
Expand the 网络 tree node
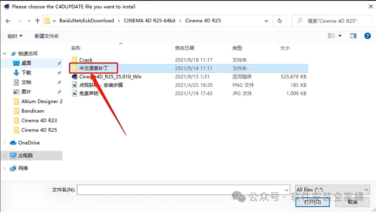click(5, 168)
